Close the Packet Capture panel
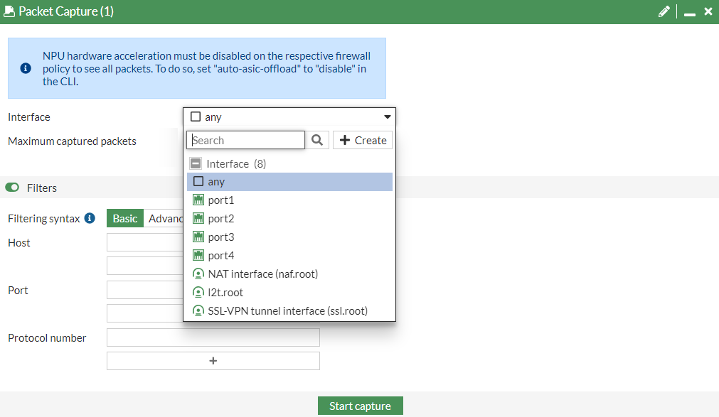Screen dimensions: 719x417 tap(708, 11)
